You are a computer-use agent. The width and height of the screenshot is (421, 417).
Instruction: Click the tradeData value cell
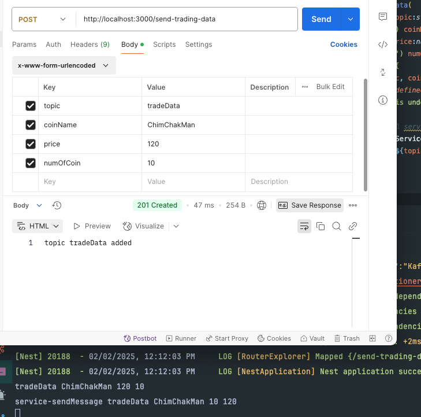[193, 106]
